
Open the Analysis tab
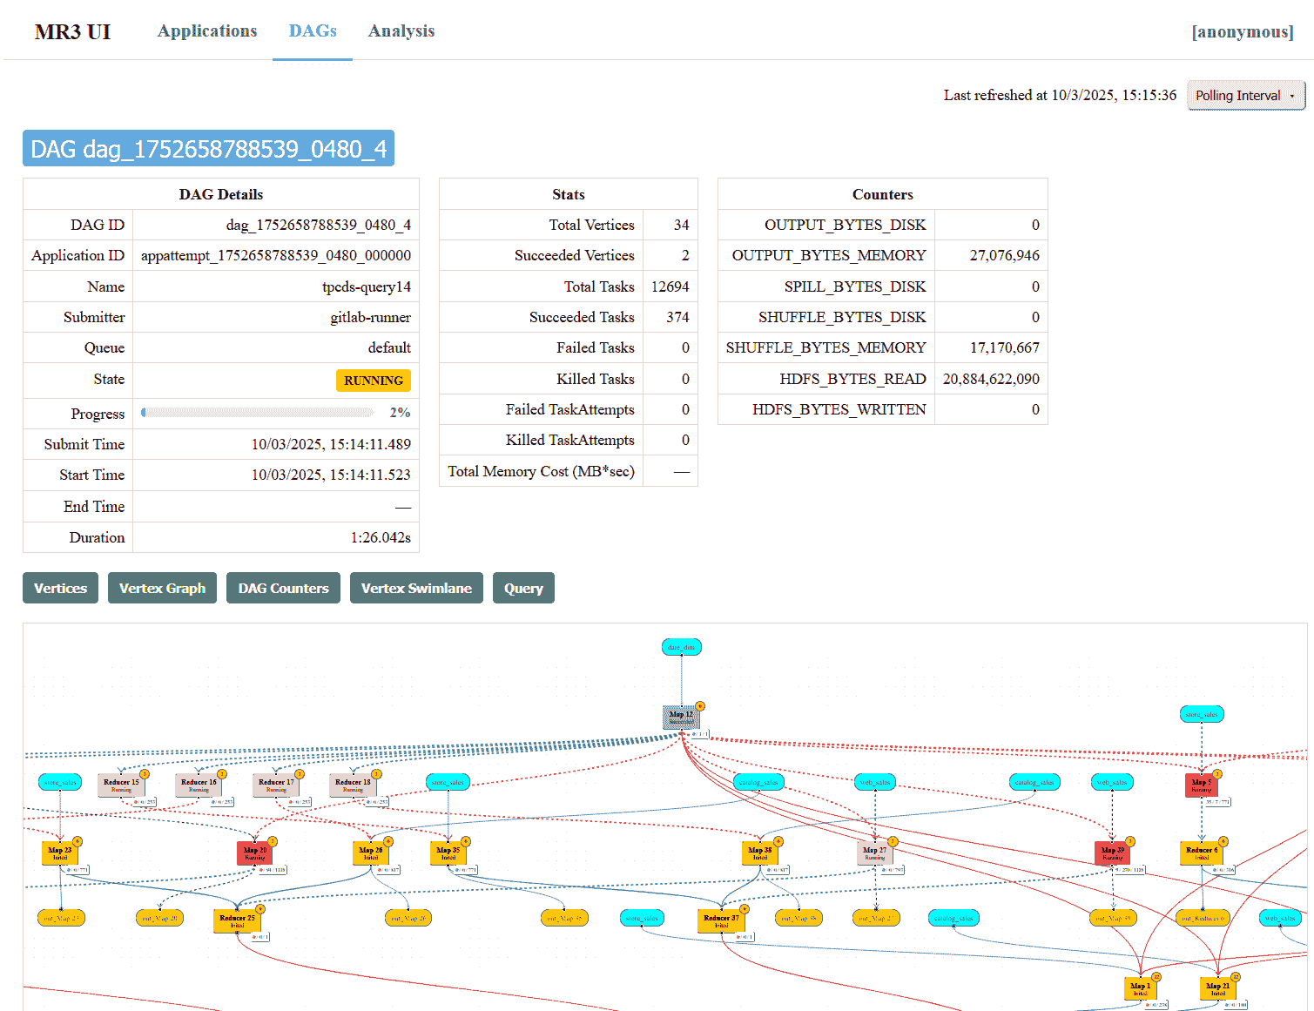[x=401, y=31]
